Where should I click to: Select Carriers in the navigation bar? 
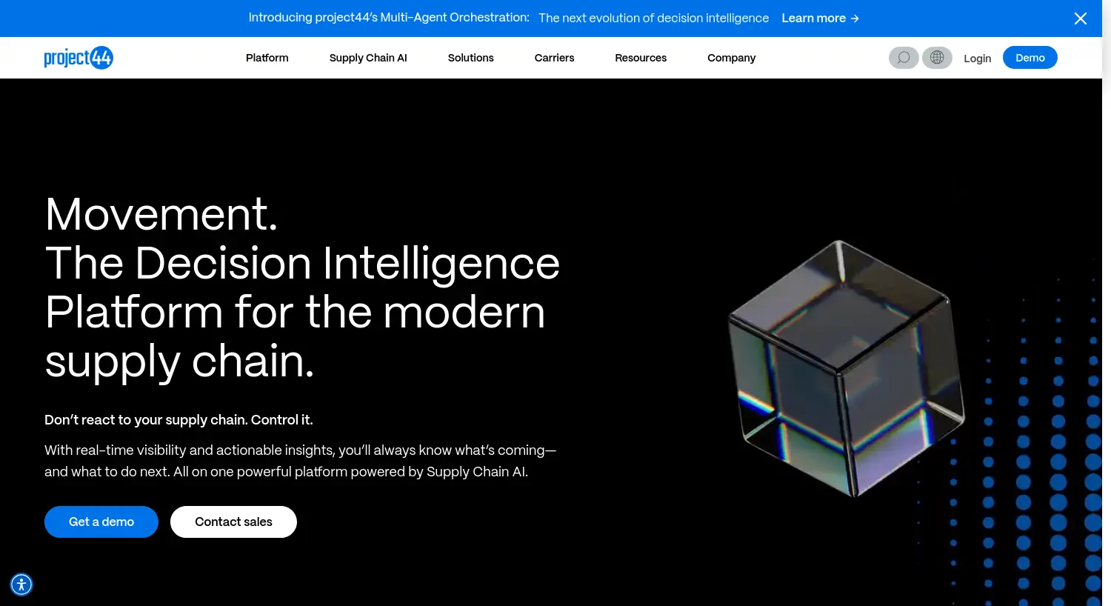pyautogui.click(x=554, y=58)
